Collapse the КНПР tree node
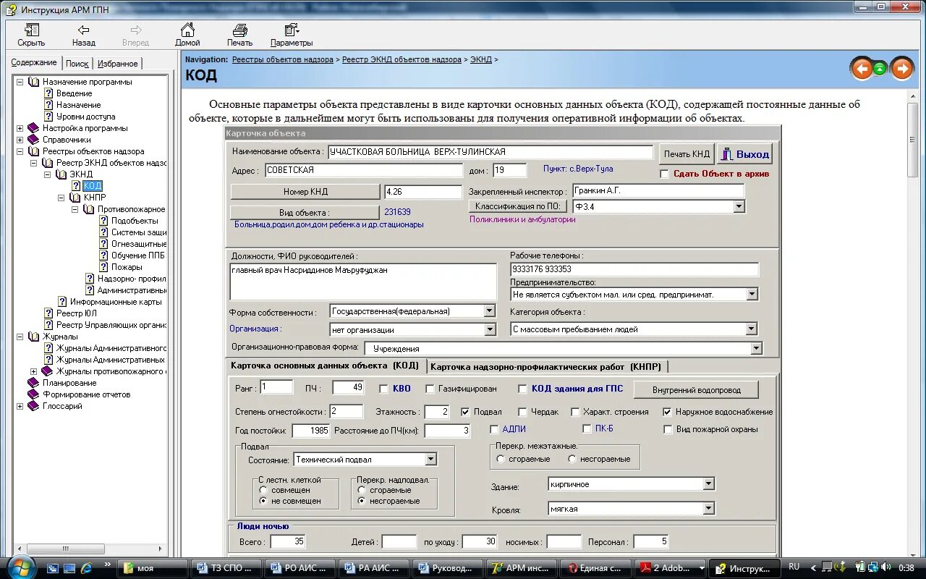 click(x=61, y=198)
